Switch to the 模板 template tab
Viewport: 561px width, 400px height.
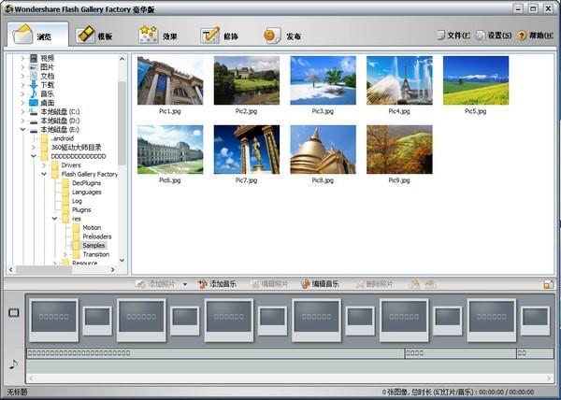tap(94, 36)
